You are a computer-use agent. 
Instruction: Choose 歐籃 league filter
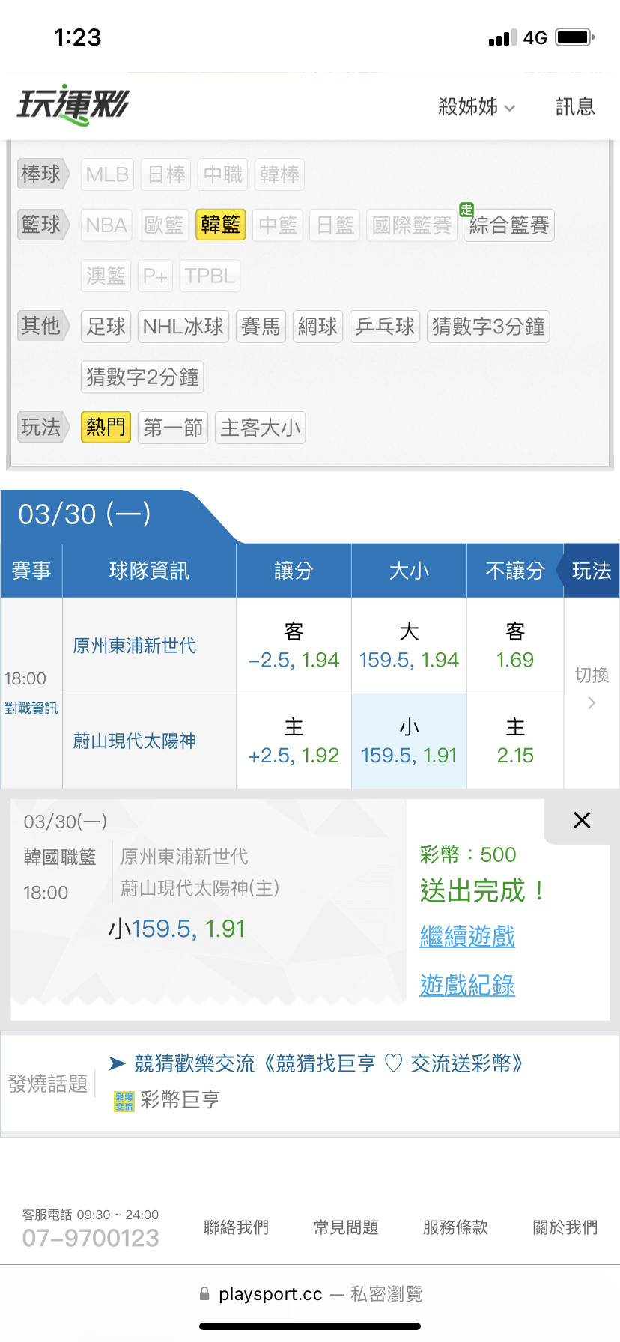(x=164, y=225)
